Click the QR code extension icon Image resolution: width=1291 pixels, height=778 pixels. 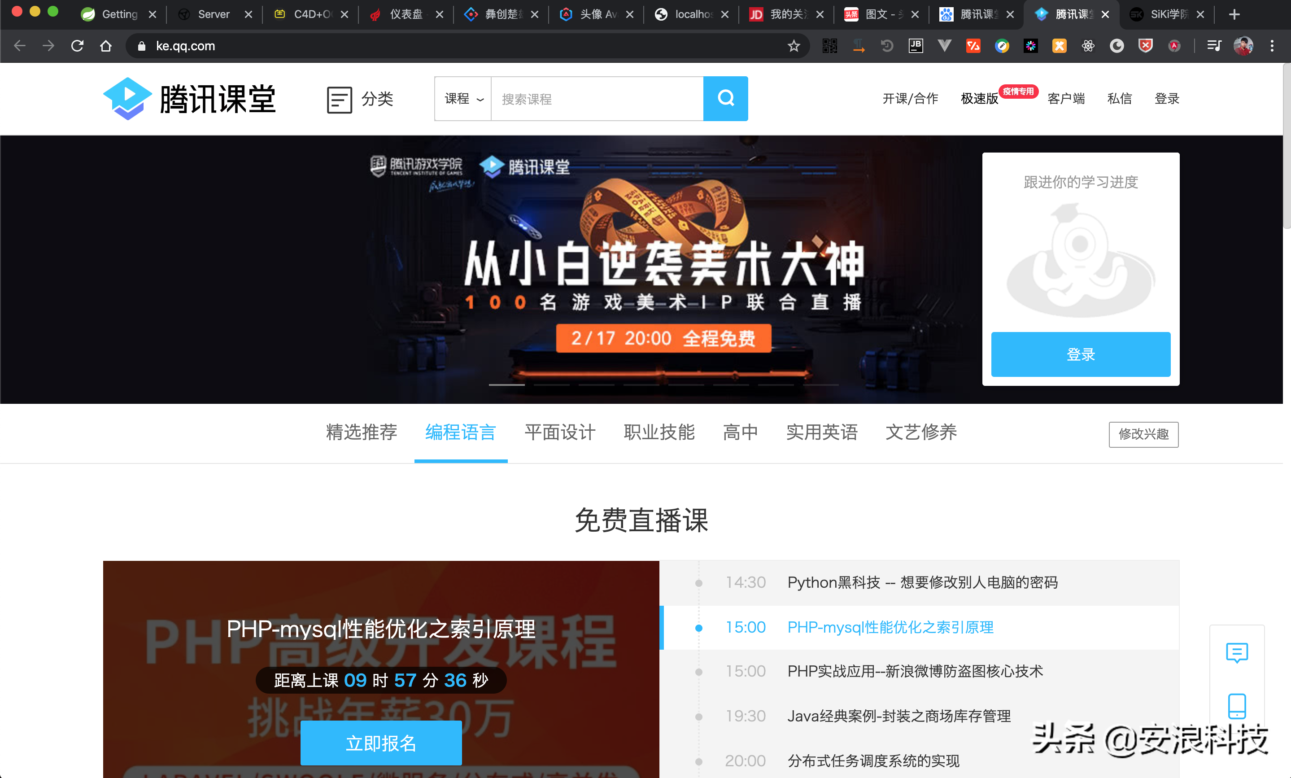coord(829,46)
